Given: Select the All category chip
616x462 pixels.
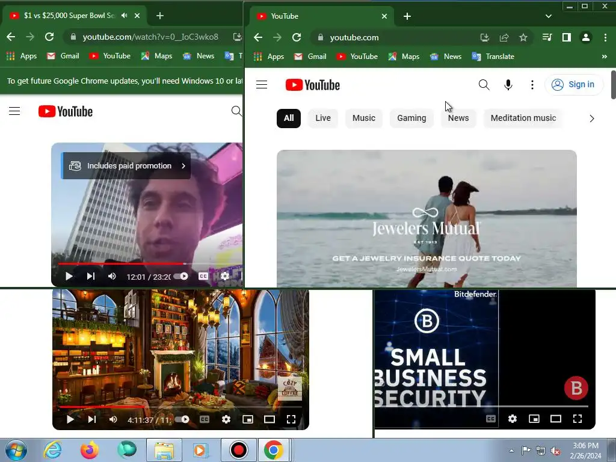Looking at the screenshot, I should [x=289, y=119].
